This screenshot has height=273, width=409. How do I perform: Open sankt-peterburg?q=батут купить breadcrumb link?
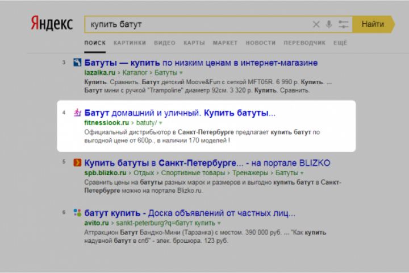(x=165, y=223)
